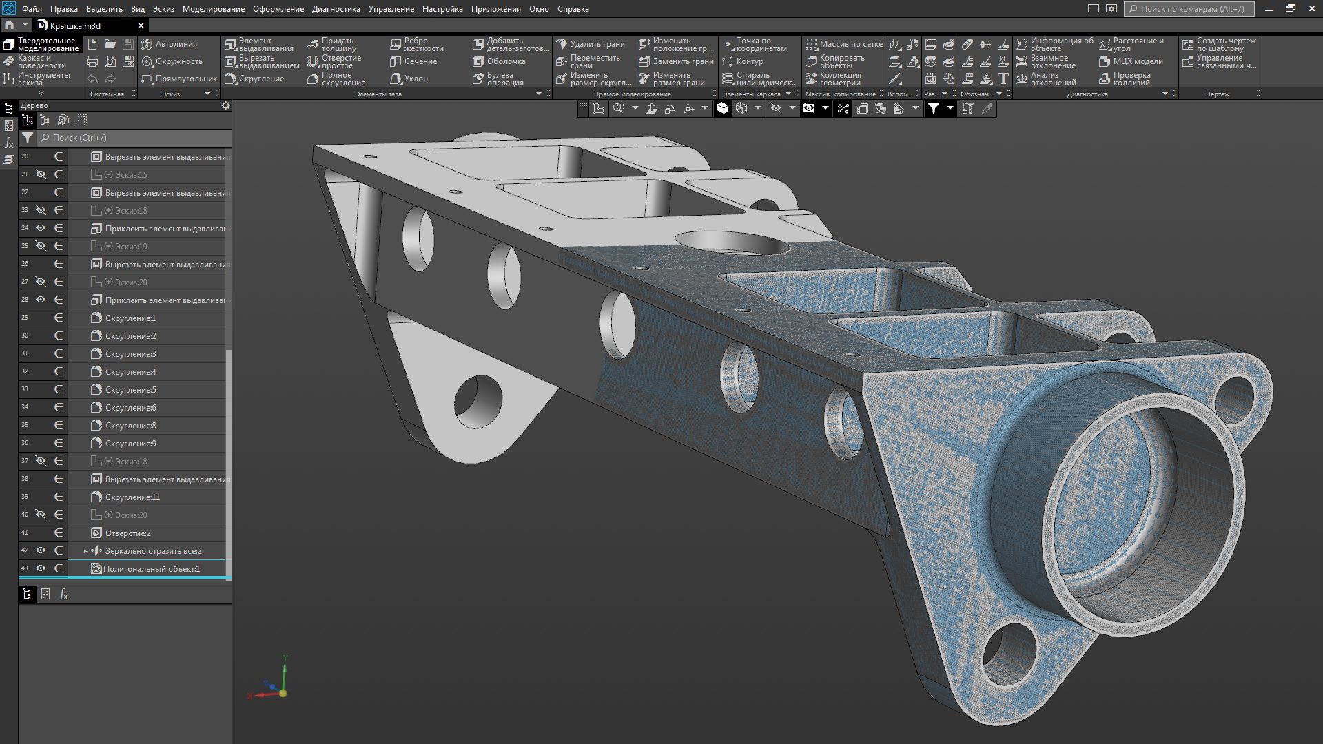Click Твердотельное моделирование mode button
The height and width of the screenshot is (744, 1323).
point(41,44)
